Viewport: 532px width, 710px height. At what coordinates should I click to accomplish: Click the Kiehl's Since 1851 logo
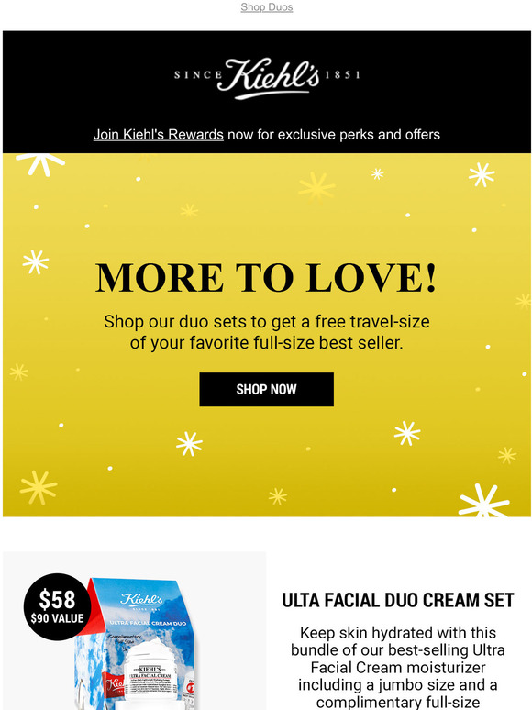[x=267, y=78]
